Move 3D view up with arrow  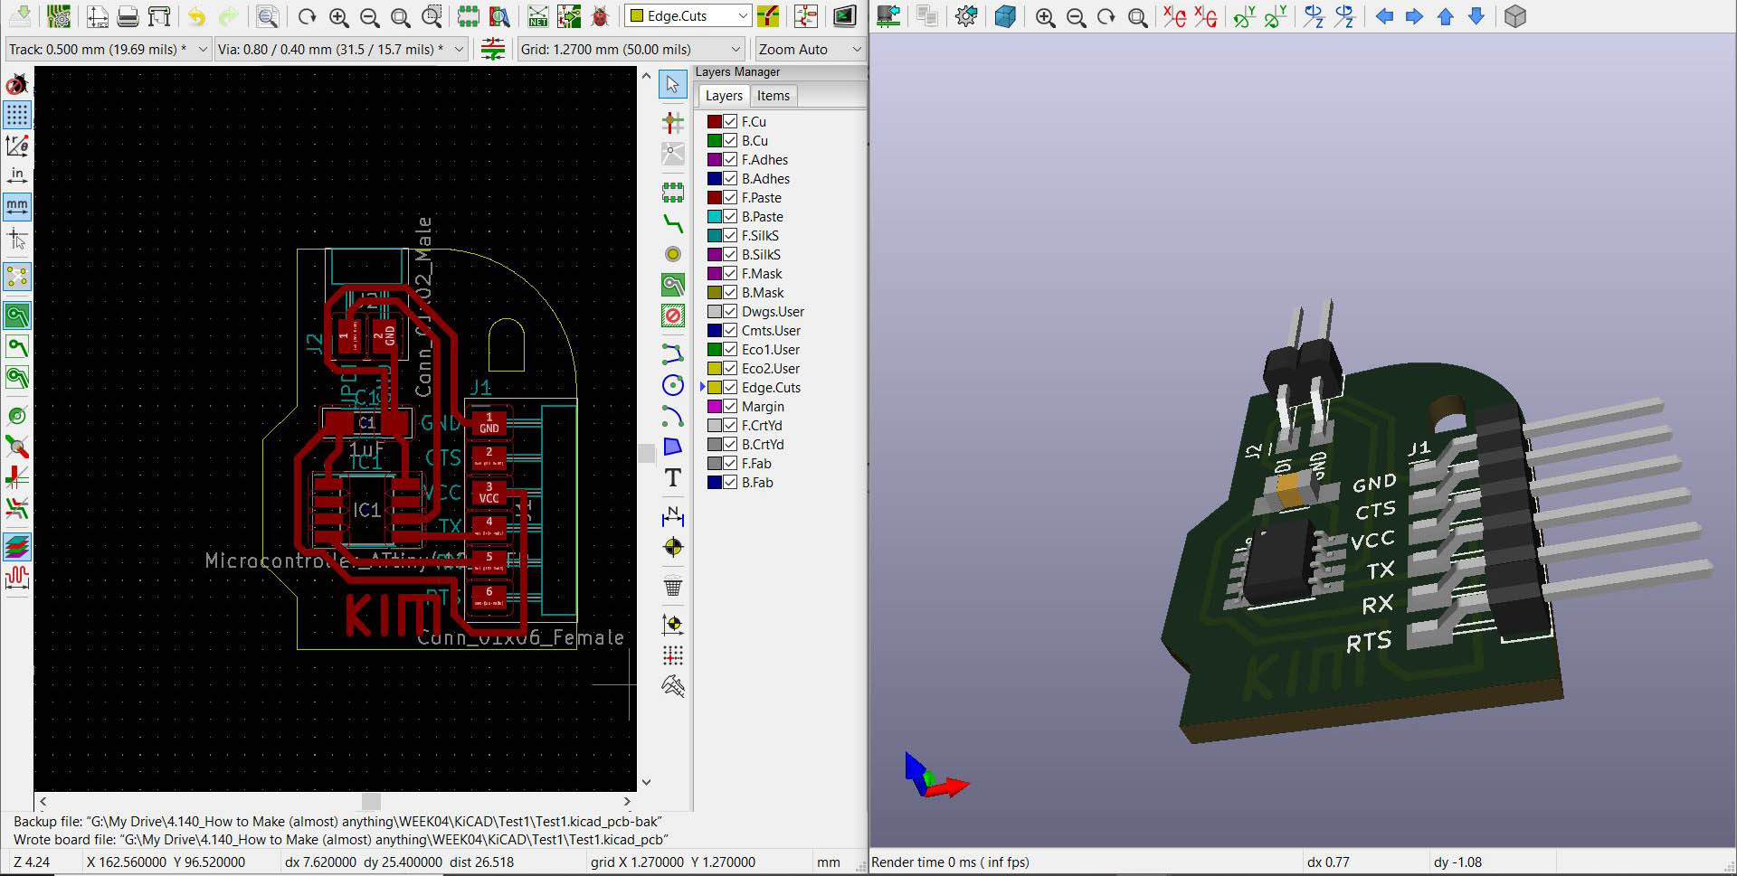1446,16
